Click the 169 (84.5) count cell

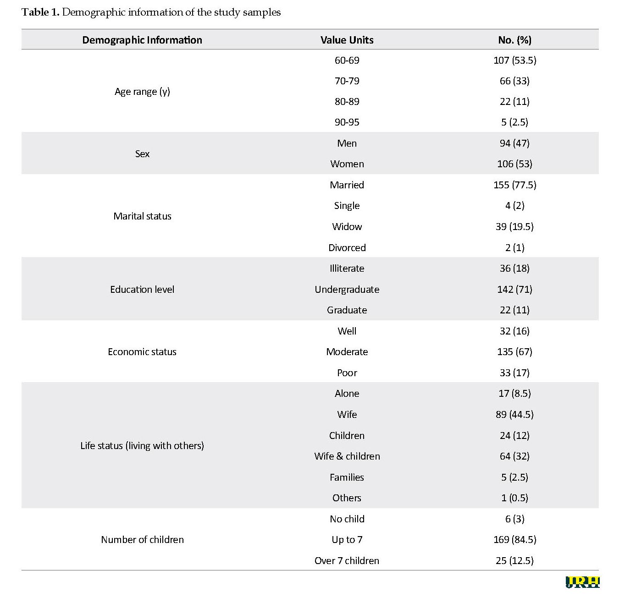pyautogui.click(x=514, y=539)
